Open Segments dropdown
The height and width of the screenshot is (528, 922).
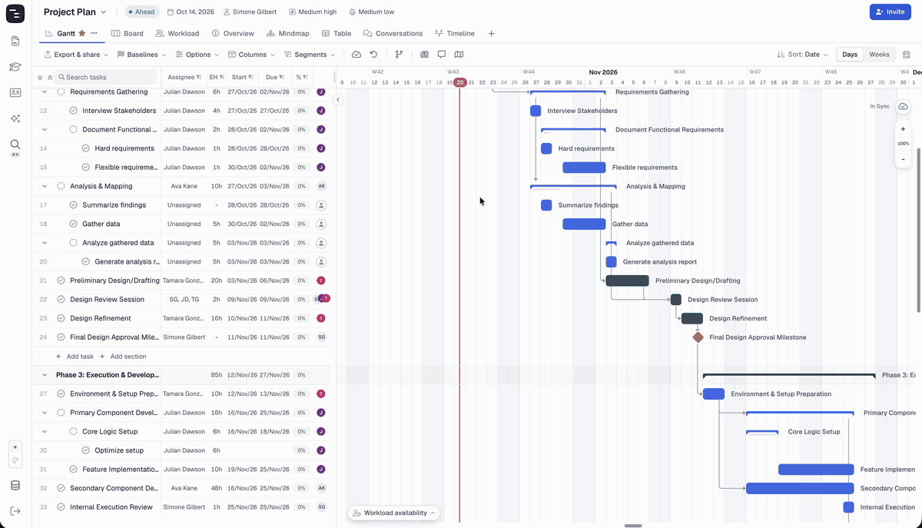tap(310, 55)
